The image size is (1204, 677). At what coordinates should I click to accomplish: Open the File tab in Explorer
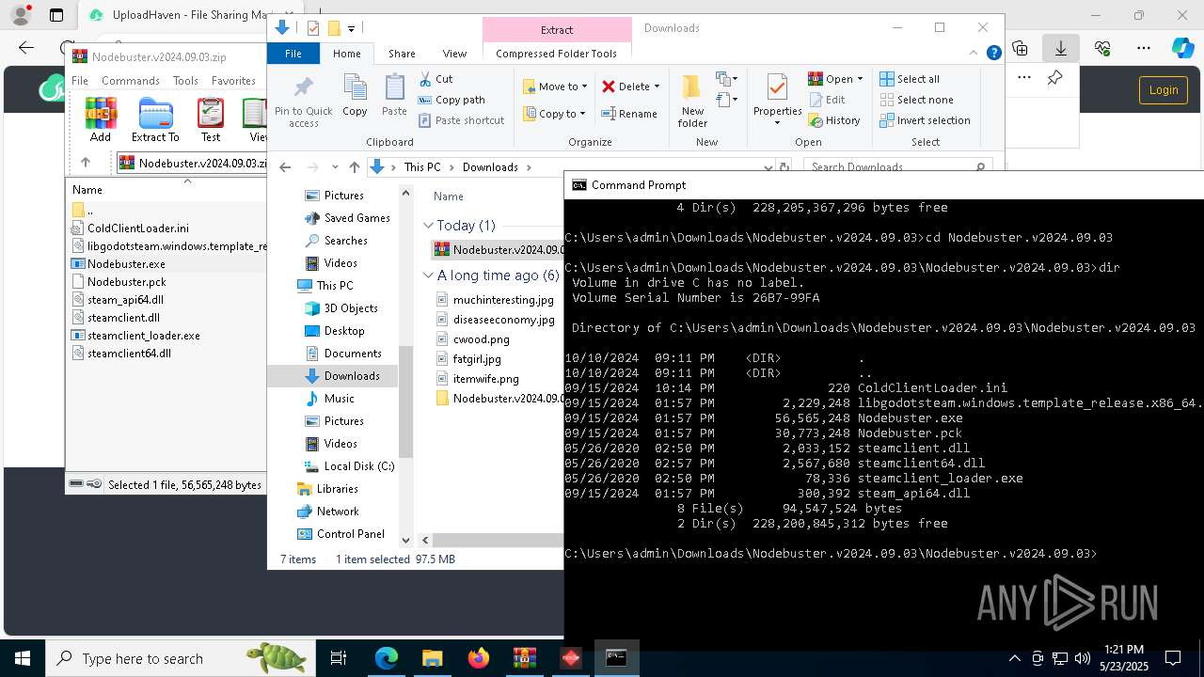click(x=293, y=54)
